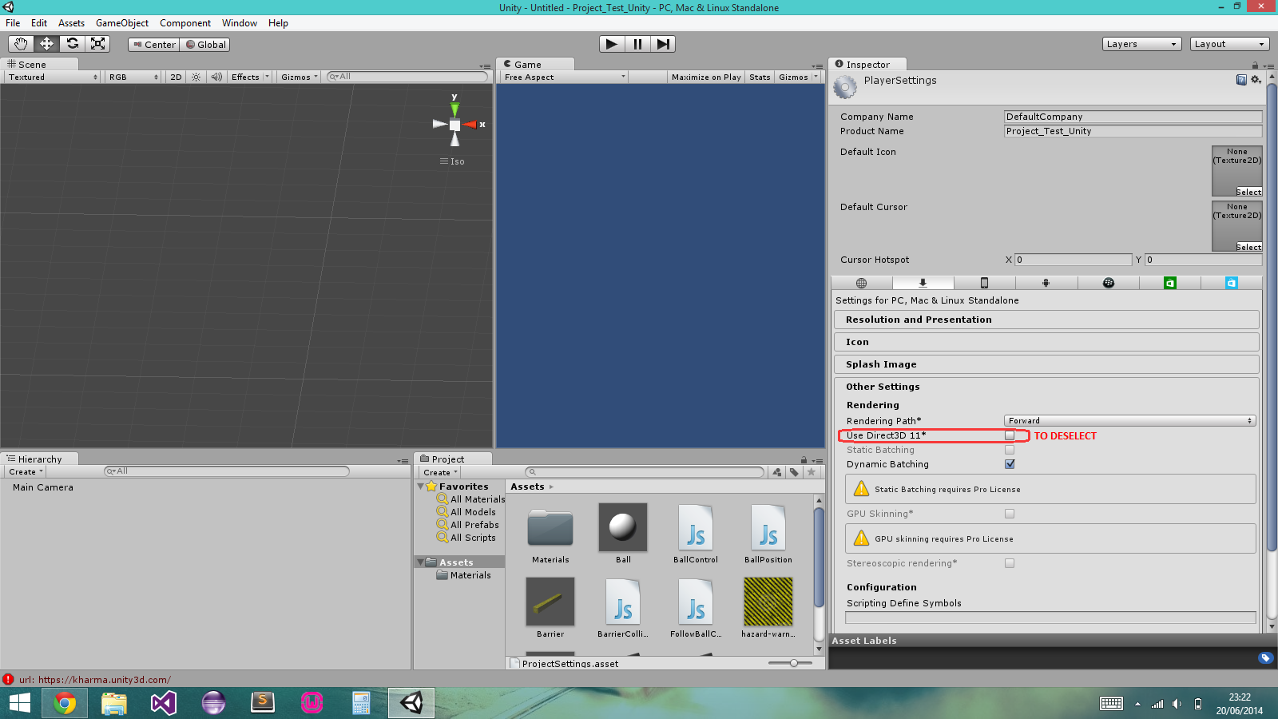The image size is (1278, 719).
Task: Click Company Name input field
Action: coord(1133,117)
